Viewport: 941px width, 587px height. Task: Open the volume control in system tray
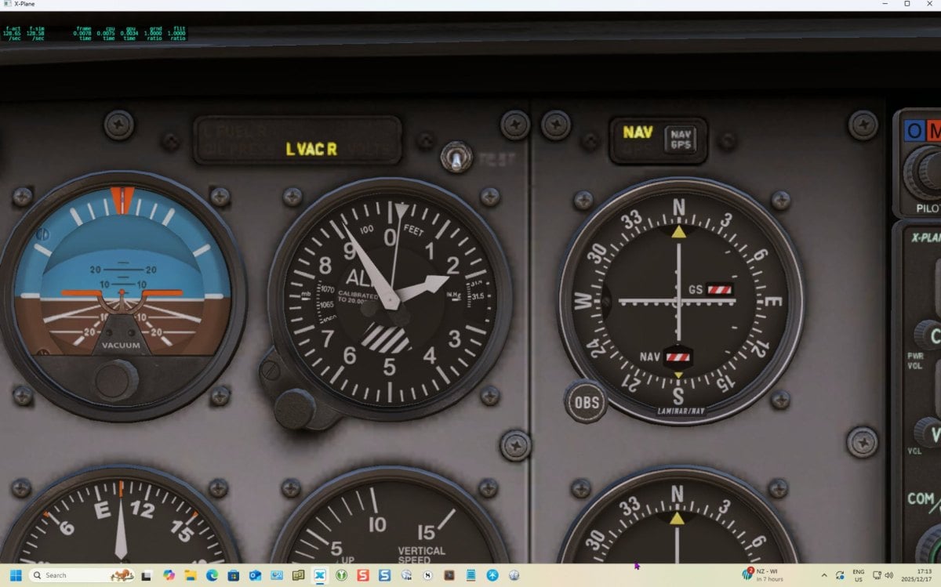(x=889, y=574)
